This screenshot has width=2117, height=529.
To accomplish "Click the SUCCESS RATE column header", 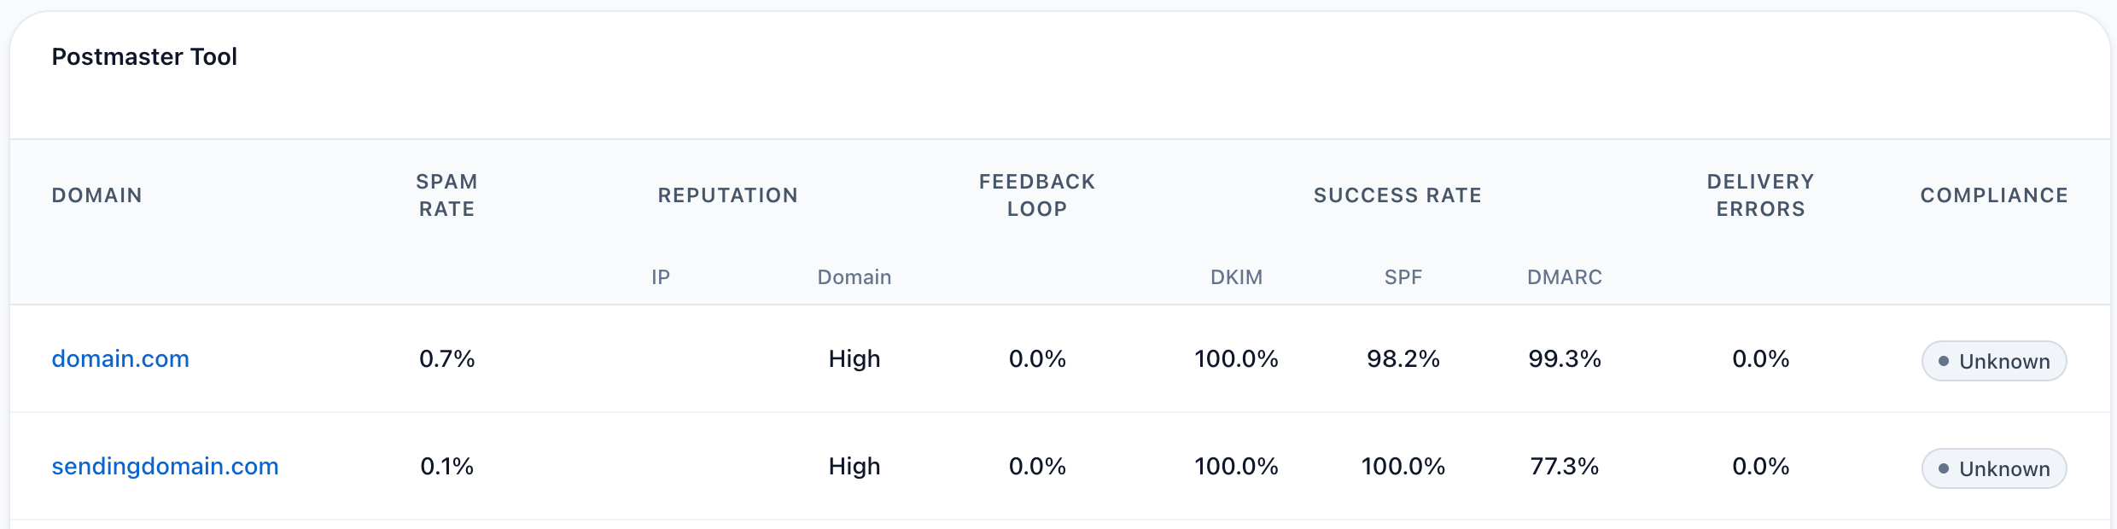I will pos(1397,195).
